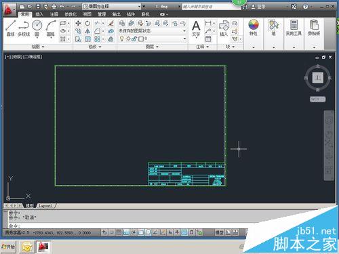
Task: Toggle Ortho mode in the status bar
Action: coord(126,232)
